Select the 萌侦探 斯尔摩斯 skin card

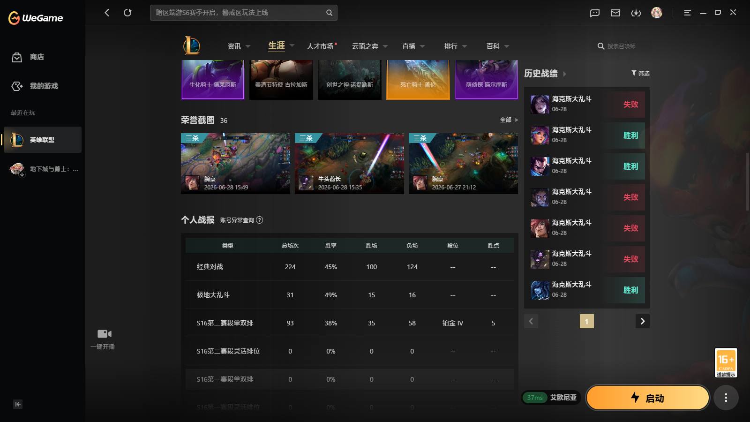(487, 80)
